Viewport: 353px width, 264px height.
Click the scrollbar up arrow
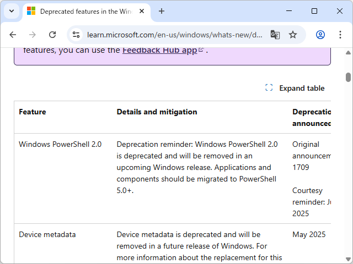(x=348, y=53)
